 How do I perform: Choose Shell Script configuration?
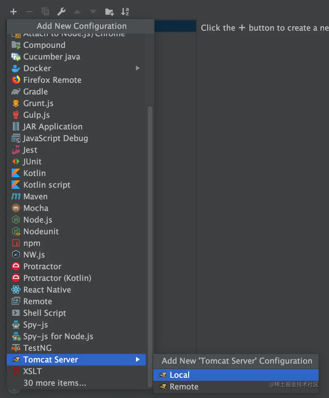tap(76, 313)
